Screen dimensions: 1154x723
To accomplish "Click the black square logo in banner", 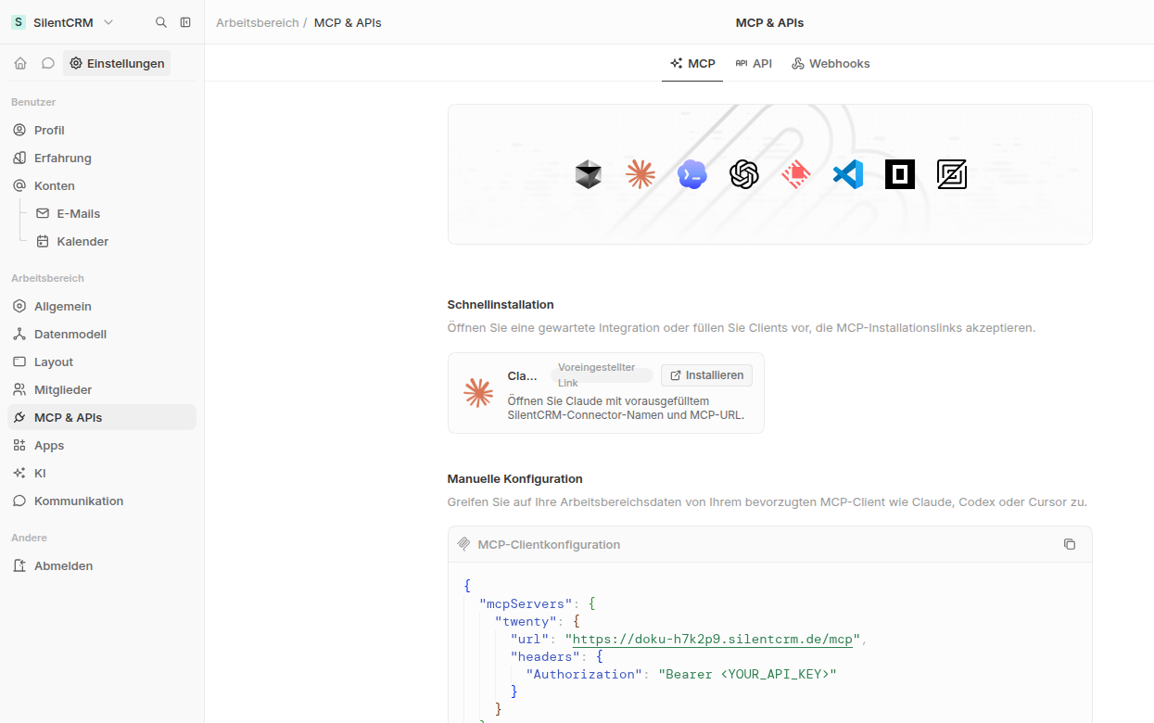I will pos(900,174).
